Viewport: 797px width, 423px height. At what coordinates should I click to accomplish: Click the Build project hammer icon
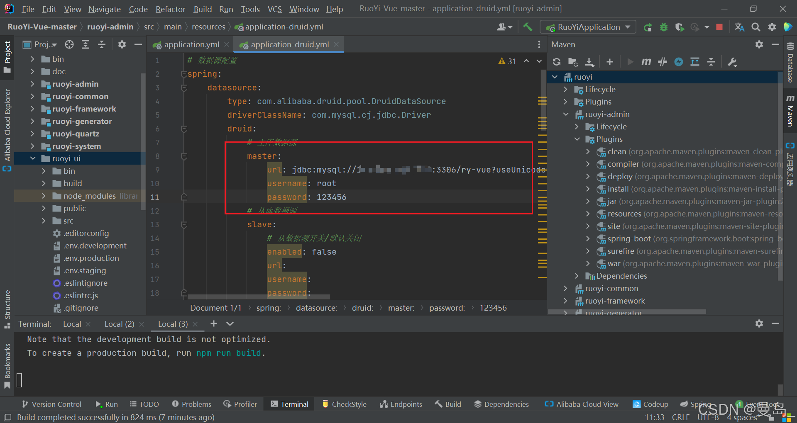click(x=528, y=27)
